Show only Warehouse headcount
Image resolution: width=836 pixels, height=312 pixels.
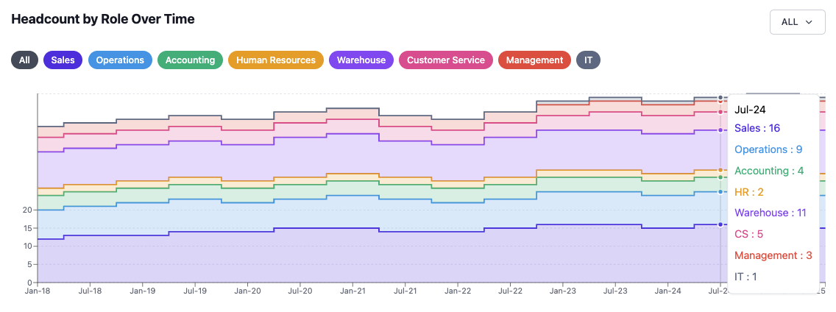pyautogui.click(x=361, y=60)
